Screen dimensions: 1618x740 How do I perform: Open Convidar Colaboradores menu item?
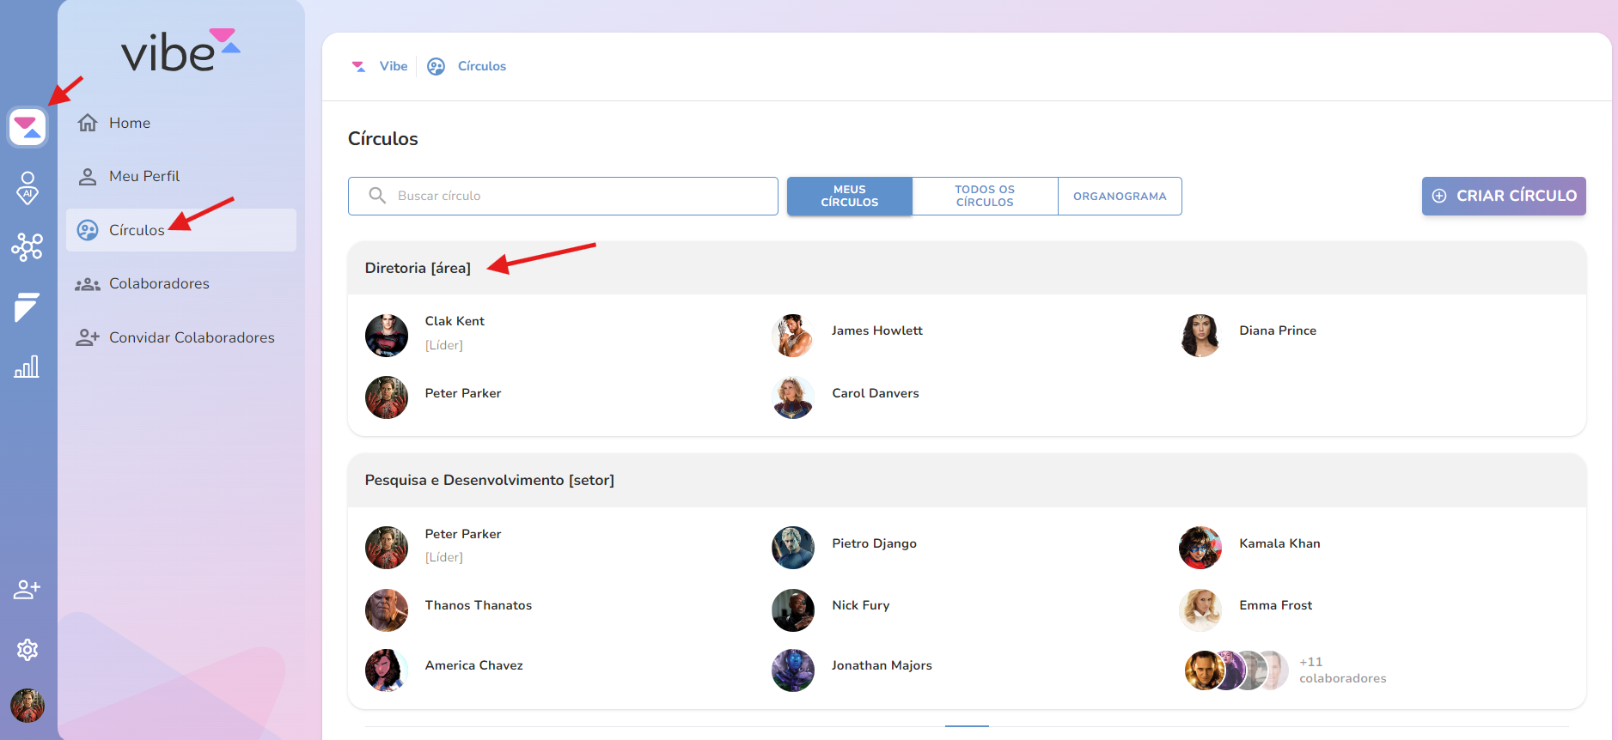181,337
